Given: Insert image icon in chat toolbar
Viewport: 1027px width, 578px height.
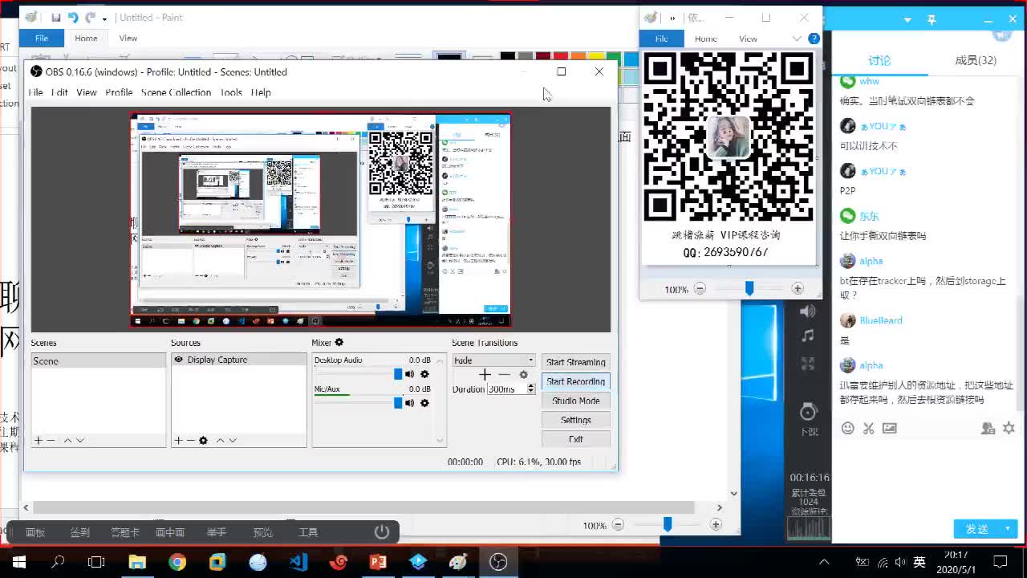Looking at the screenshot, I should (889, 429).
